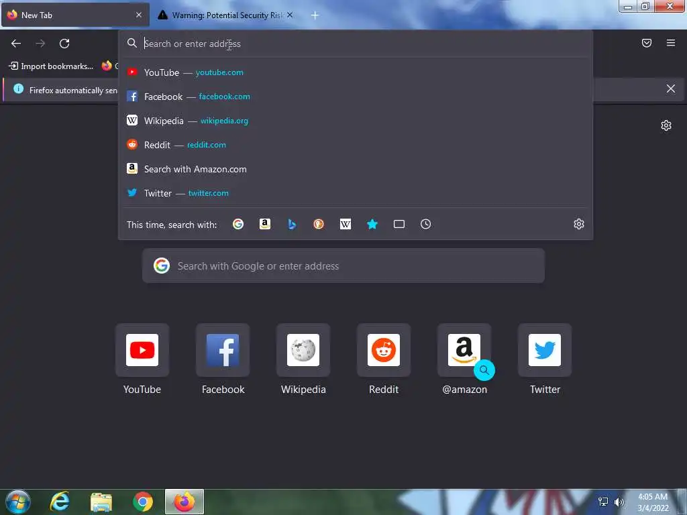Close the Warning: Potential Security Risk tab
Viewport: 687px width, 515px height.
tap(290, 15)
